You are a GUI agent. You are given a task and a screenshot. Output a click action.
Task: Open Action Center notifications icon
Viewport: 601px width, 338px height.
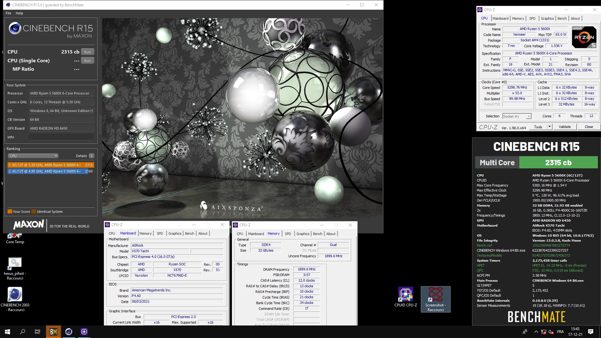point(591,332)
